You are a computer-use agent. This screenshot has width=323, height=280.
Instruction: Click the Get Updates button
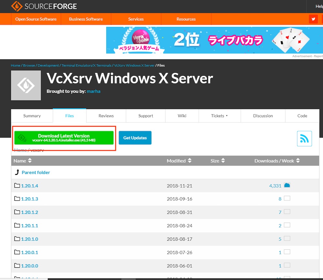[x=135, y=138]
